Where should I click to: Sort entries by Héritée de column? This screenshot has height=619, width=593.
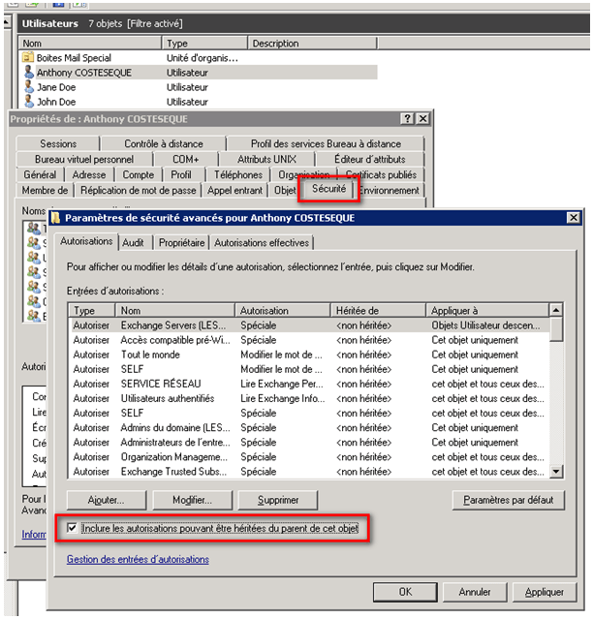[378, 310]
